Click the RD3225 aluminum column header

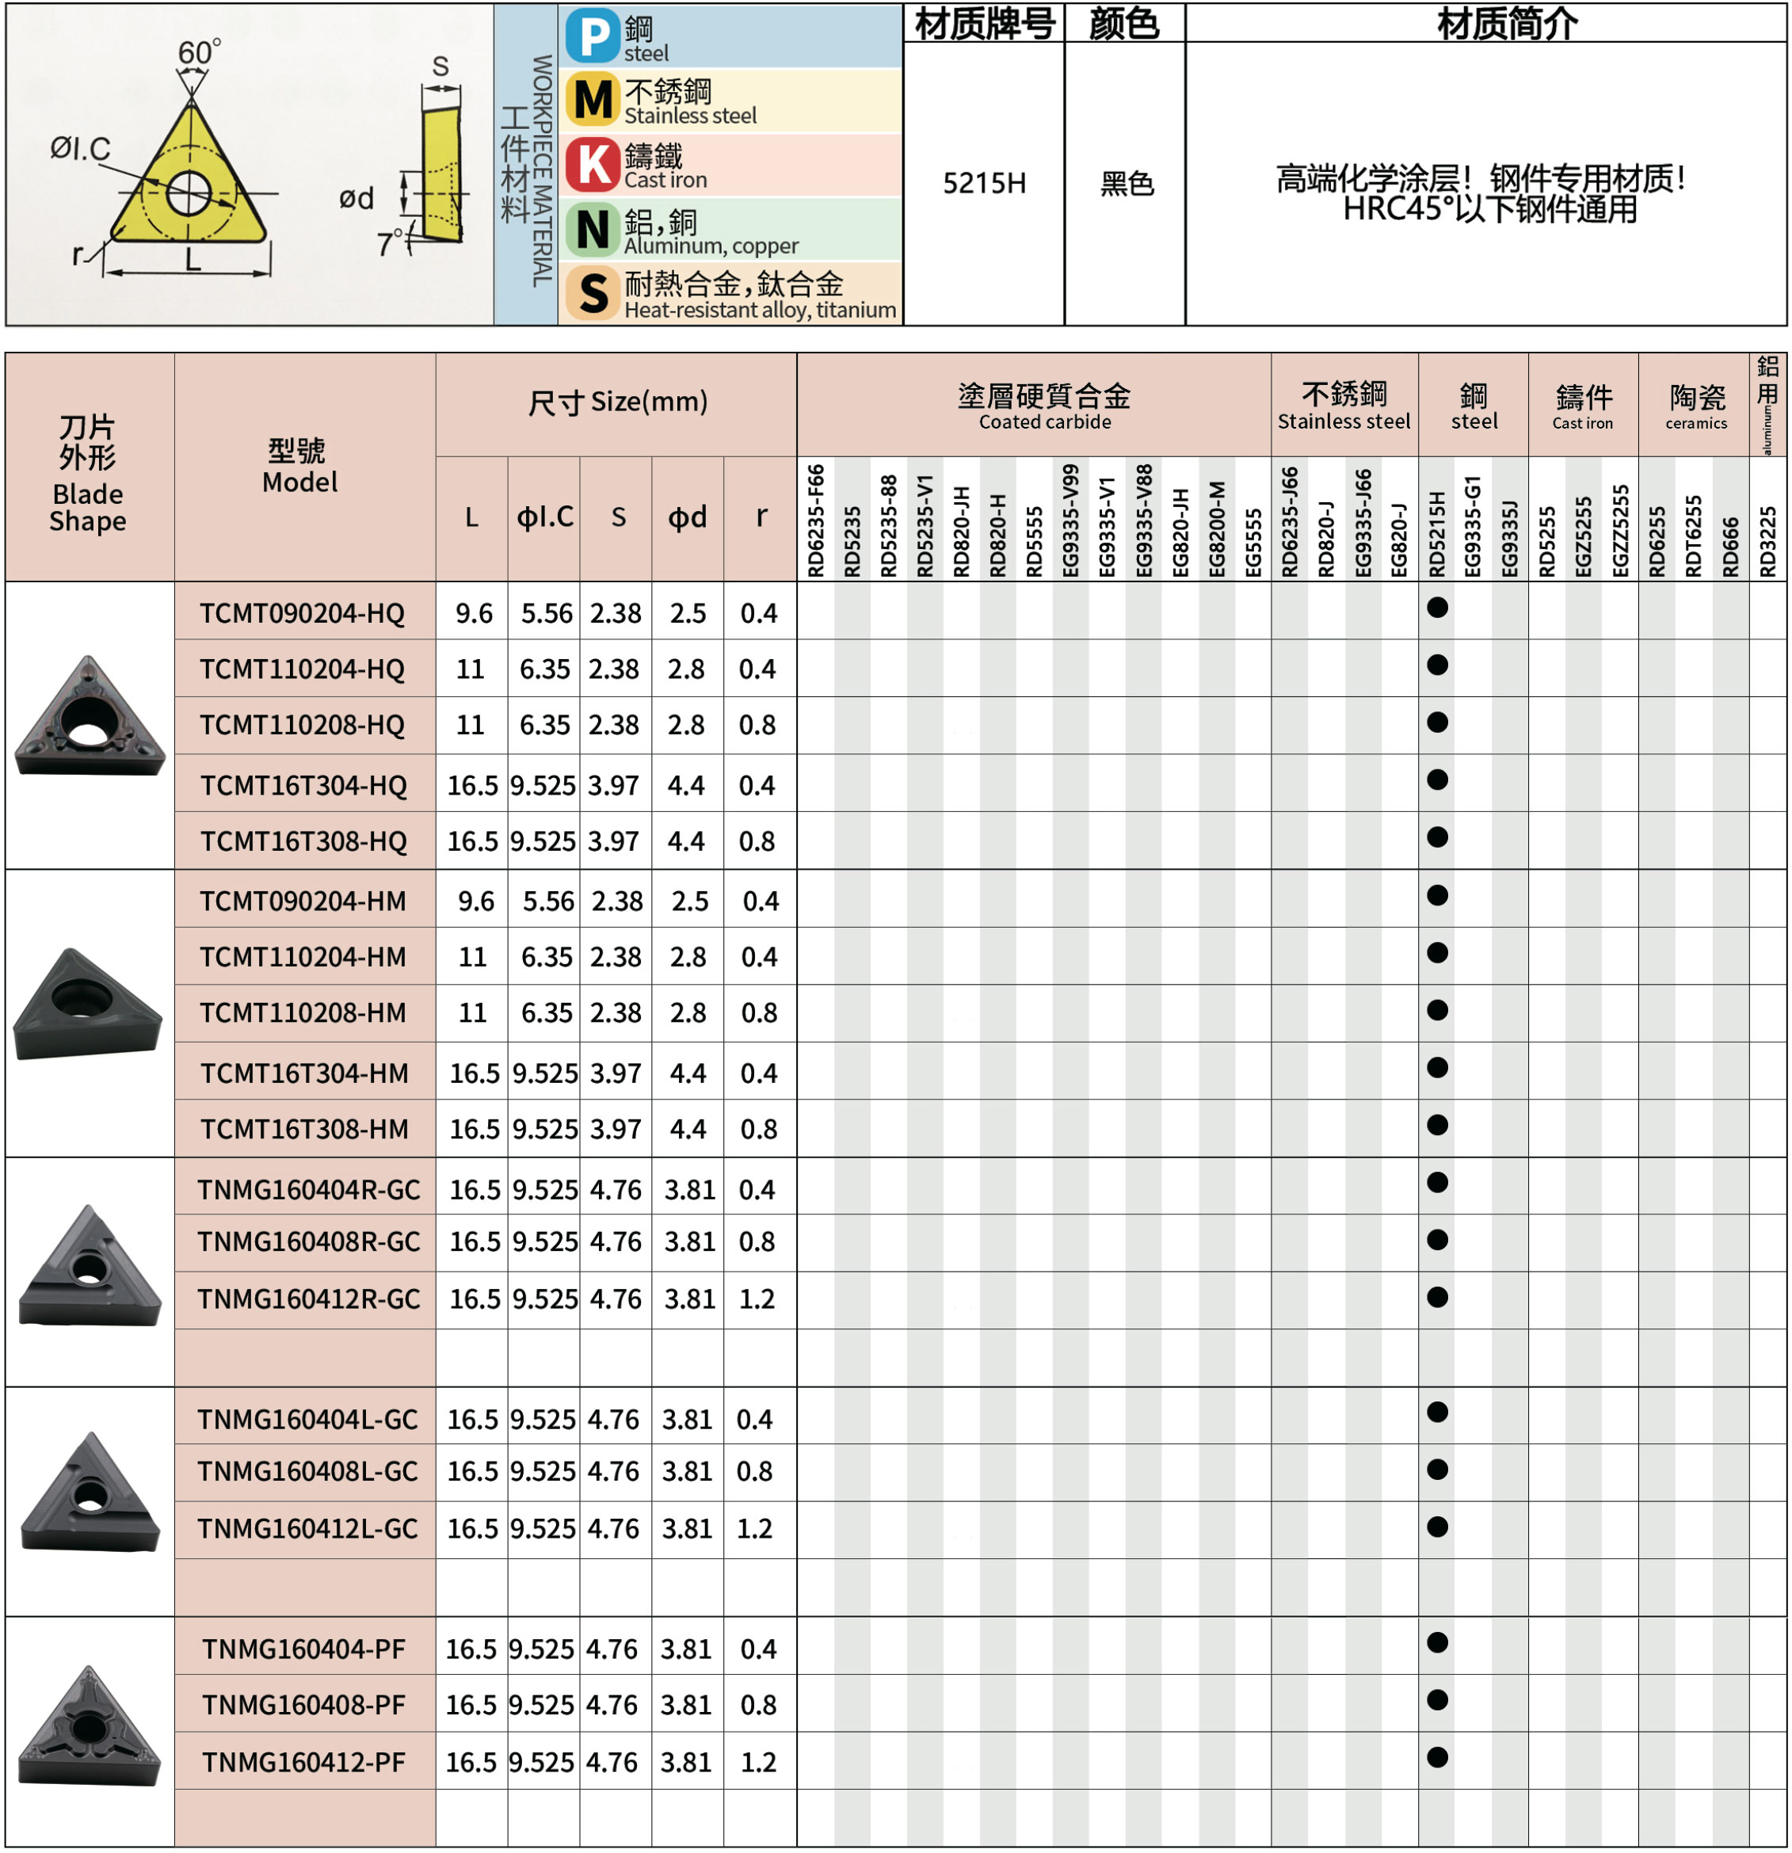point(1767,541)
